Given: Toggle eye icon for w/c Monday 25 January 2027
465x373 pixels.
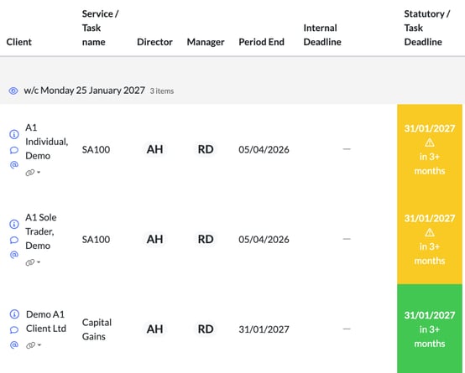Looking at the screenshot, I should click(13, 91).
